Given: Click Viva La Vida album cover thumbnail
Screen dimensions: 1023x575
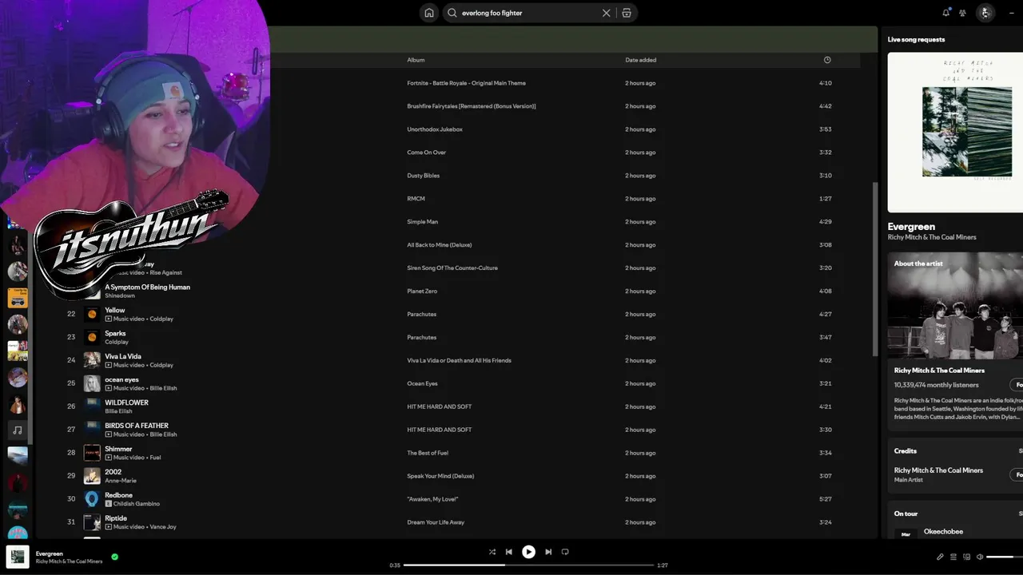Looking at the screenshot, I should 92,361.
